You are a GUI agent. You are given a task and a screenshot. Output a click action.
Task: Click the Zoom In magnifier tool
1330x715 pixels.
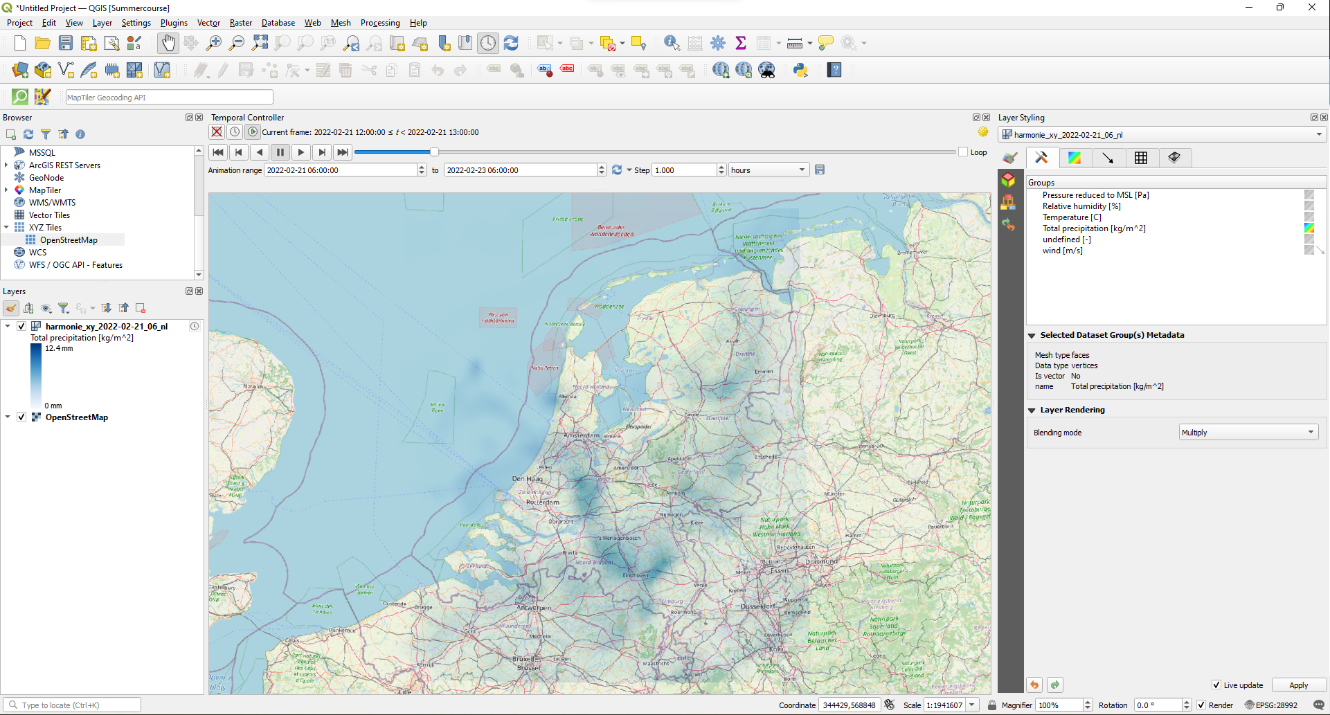coord(214,43)
